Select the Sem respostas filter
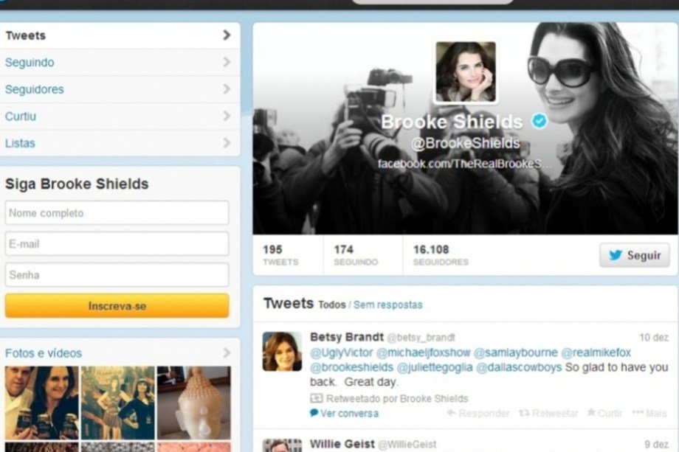This screenshot has width=679, height=452. point(387,305)
